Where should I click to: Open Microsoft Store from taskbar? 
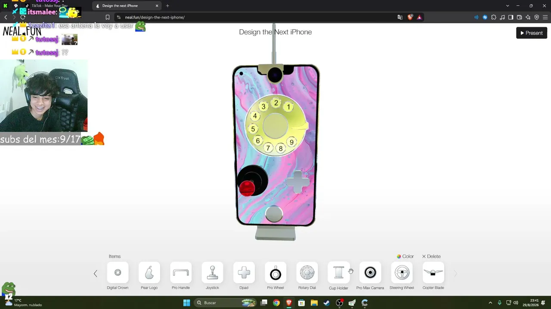click(x=301, y=303)
